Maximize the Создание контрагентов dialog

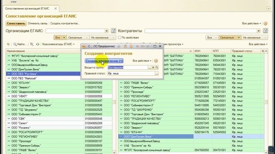click(155, 46)
